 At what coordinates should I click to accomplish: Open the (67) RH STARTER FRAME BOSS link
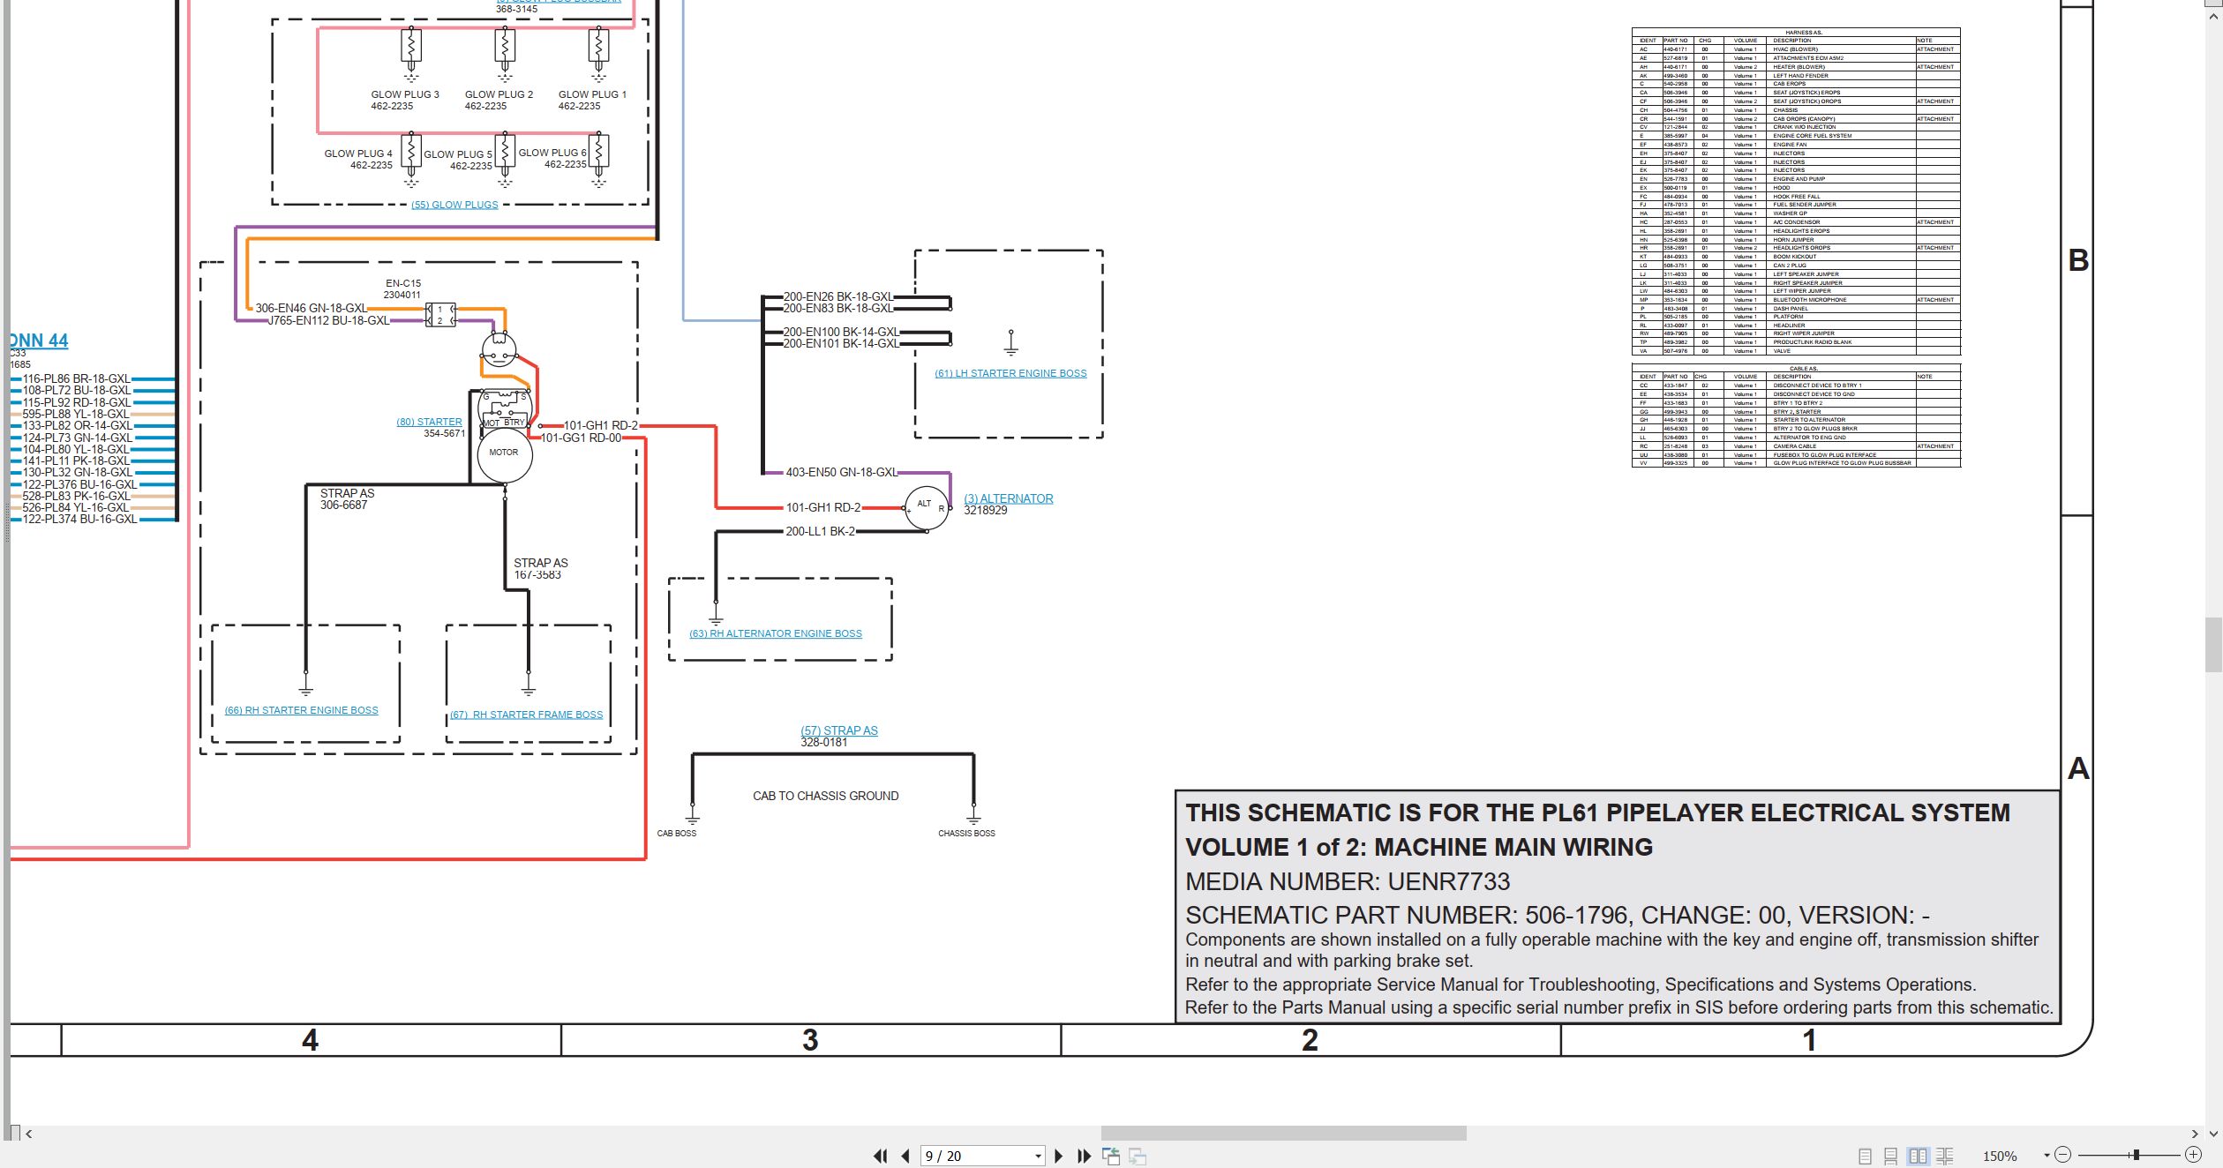(x=527, y=715)
